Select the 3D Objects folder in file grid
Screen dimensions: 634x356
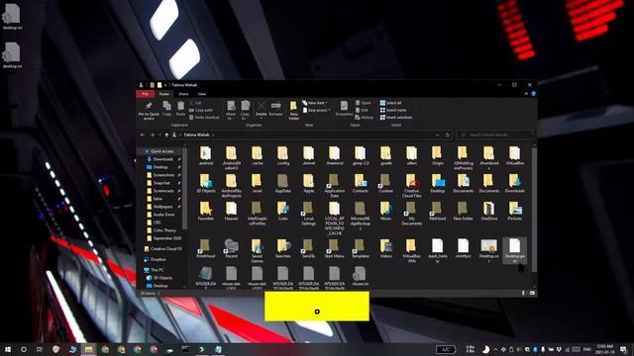click(205, 183)
